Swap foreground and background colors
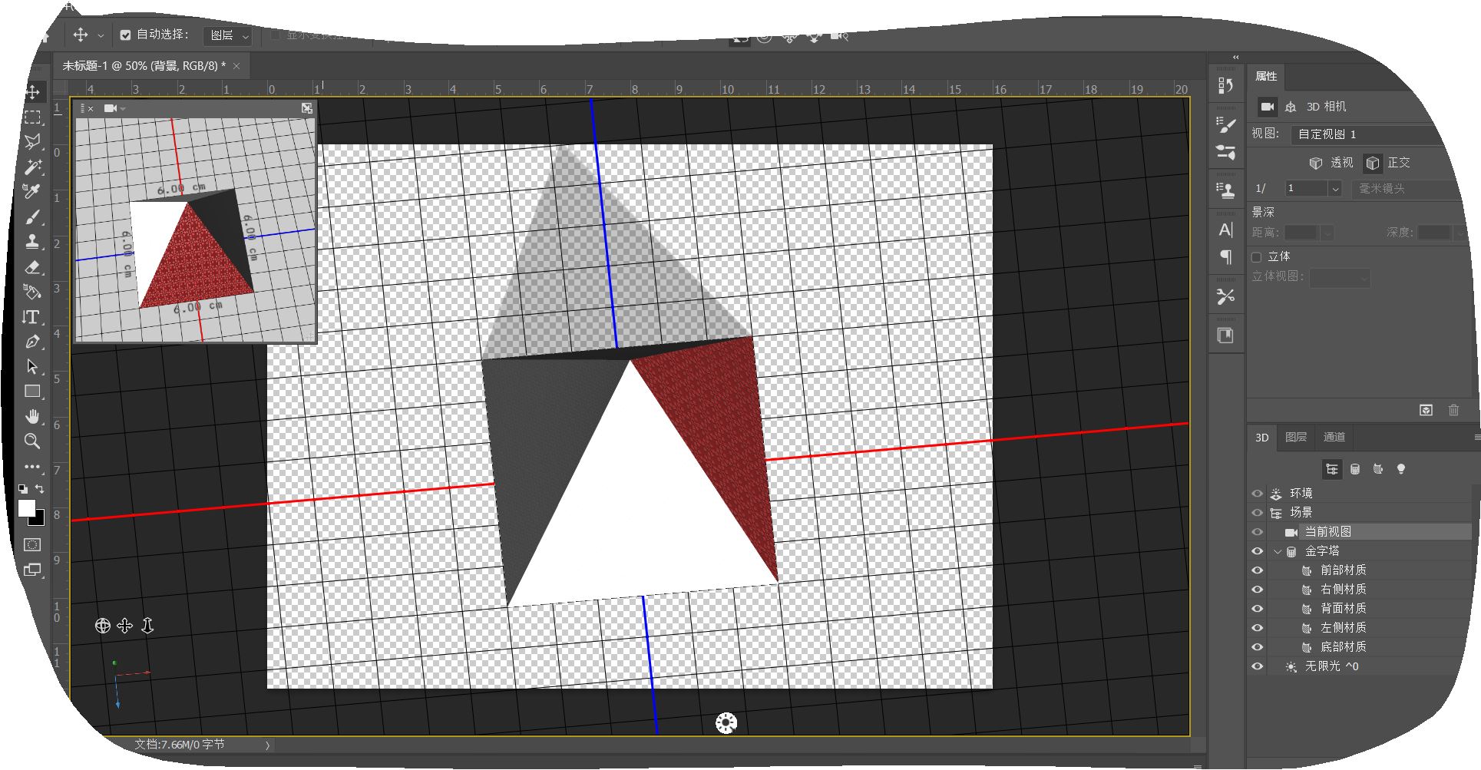 pos(40,488)
